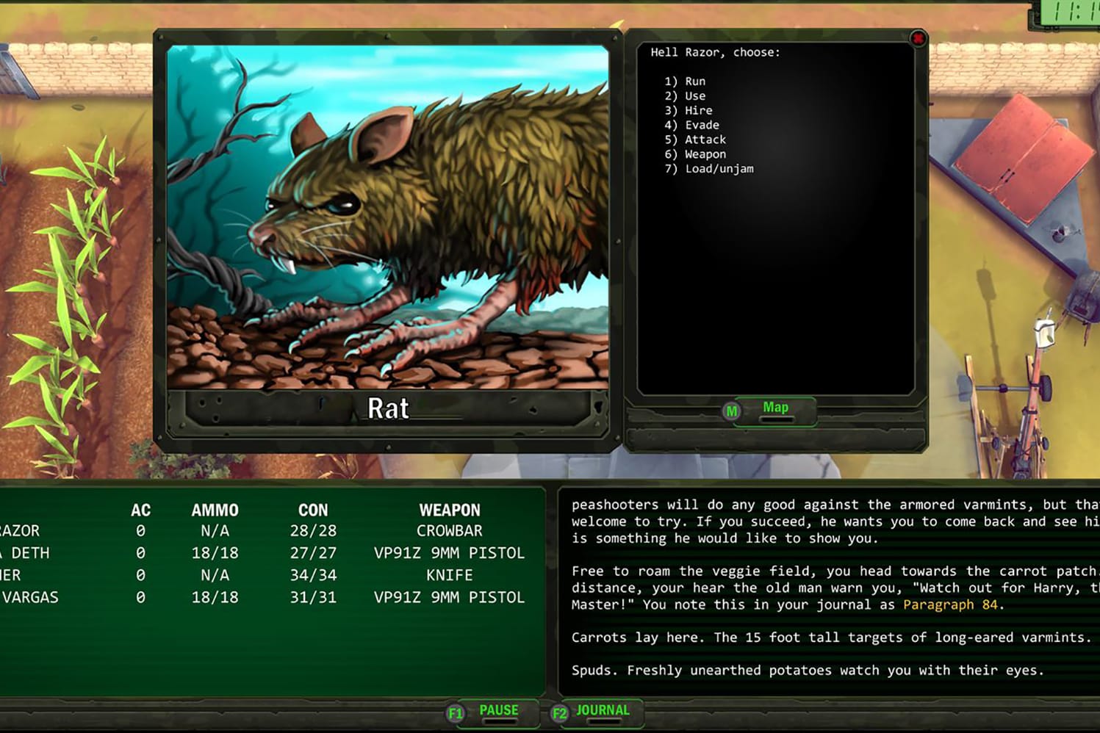1100x733 pixels.
Task: Click the CON column header
Action: click(313, 510)
